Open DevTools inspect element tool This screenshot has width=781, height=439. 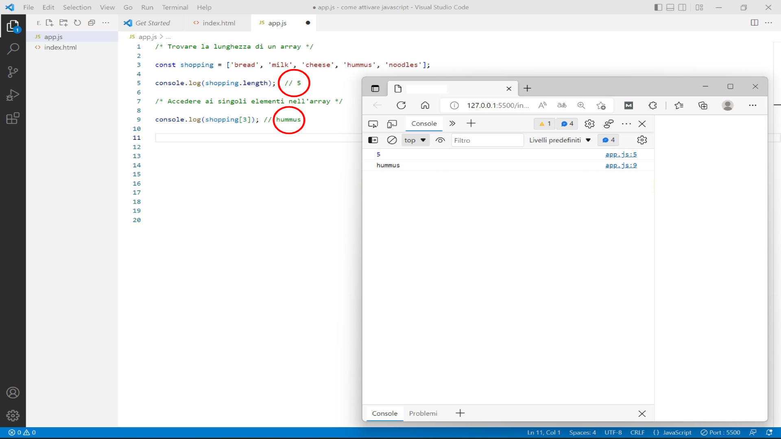coord(373,124)
